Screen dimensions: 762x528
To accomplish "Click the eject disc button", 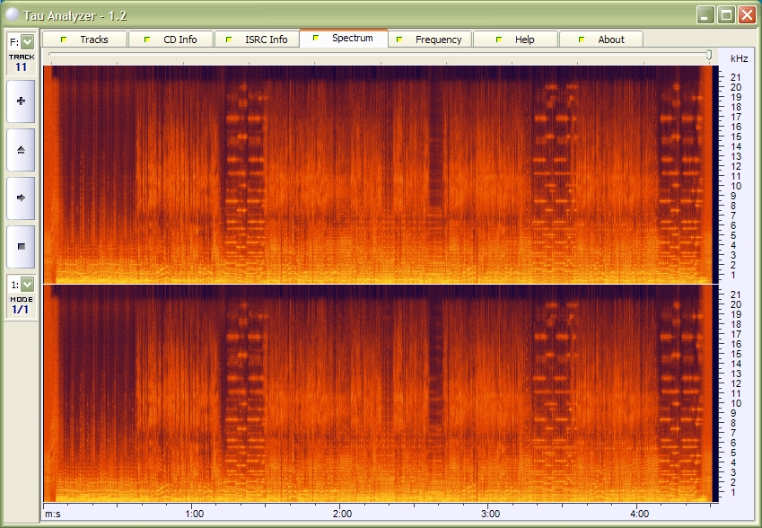I will 21,150.
